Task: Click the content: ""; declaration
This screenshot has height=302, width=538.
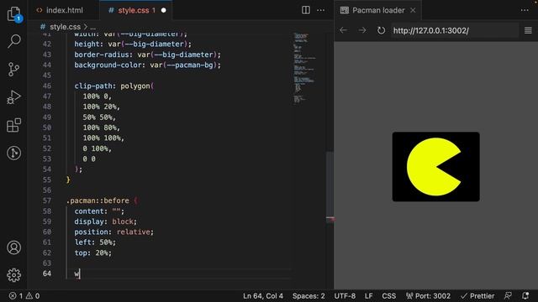Action: pyautogui.click(x=99, y=211)
